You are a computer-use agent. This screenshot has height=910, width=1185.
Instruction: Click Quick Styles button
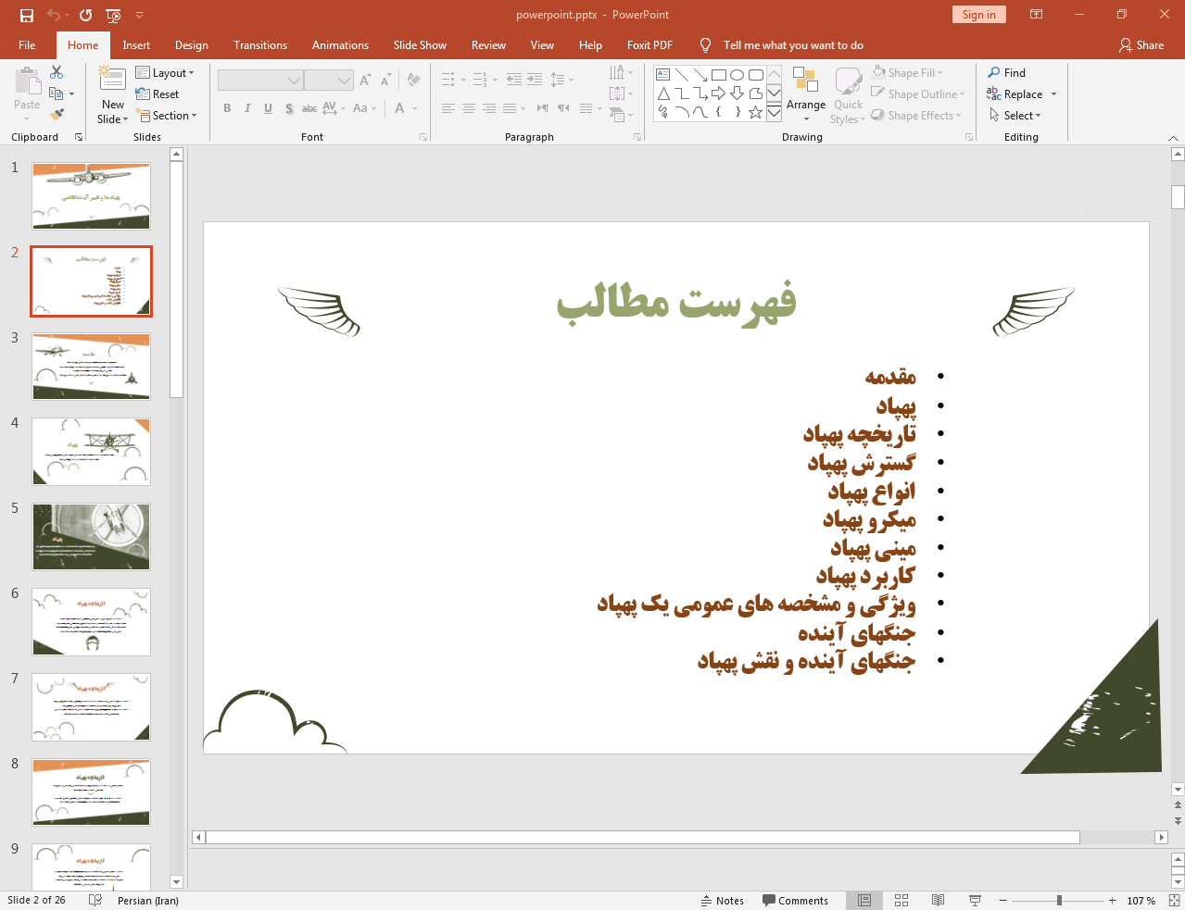click(848, 93)
